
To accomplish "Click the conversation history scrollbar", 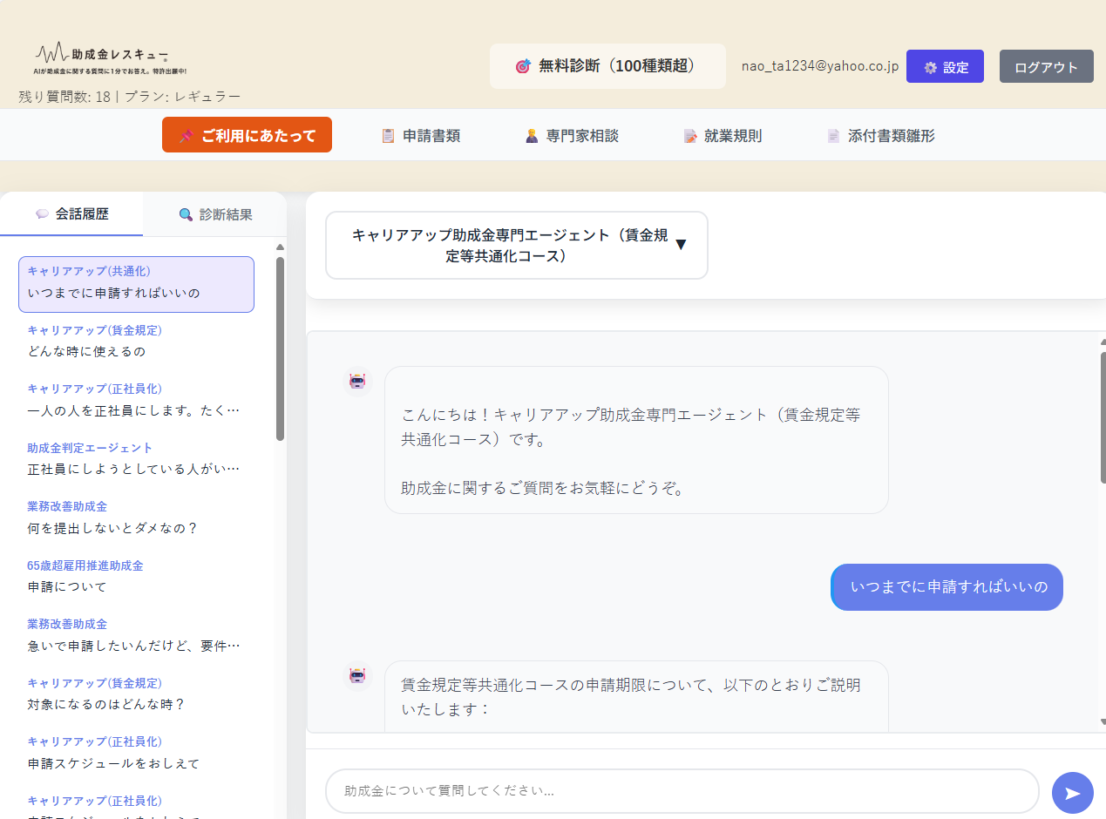I will 280,349.
